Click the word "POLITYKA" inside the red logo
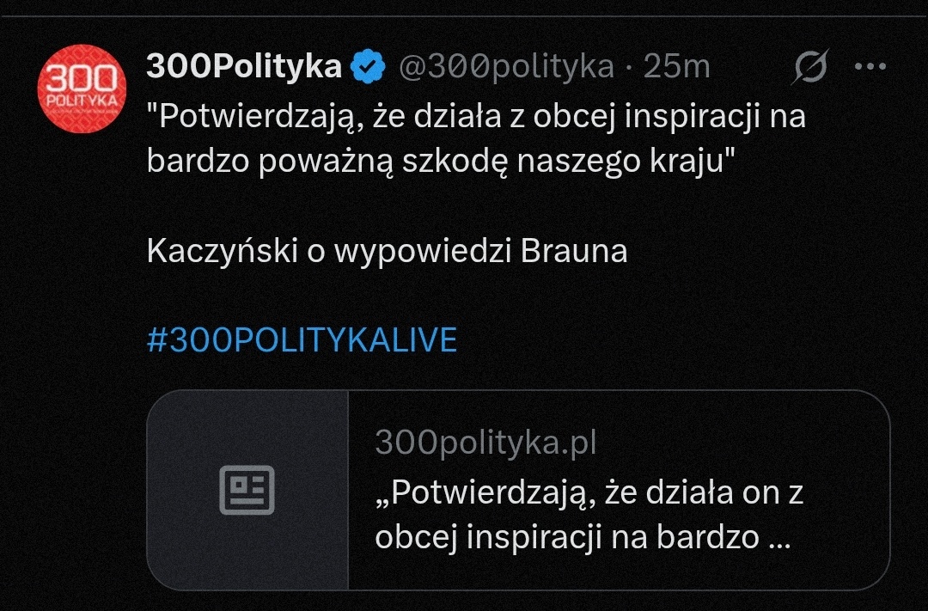This screenshot has width=928, height=611. click(x=81, y=102)
